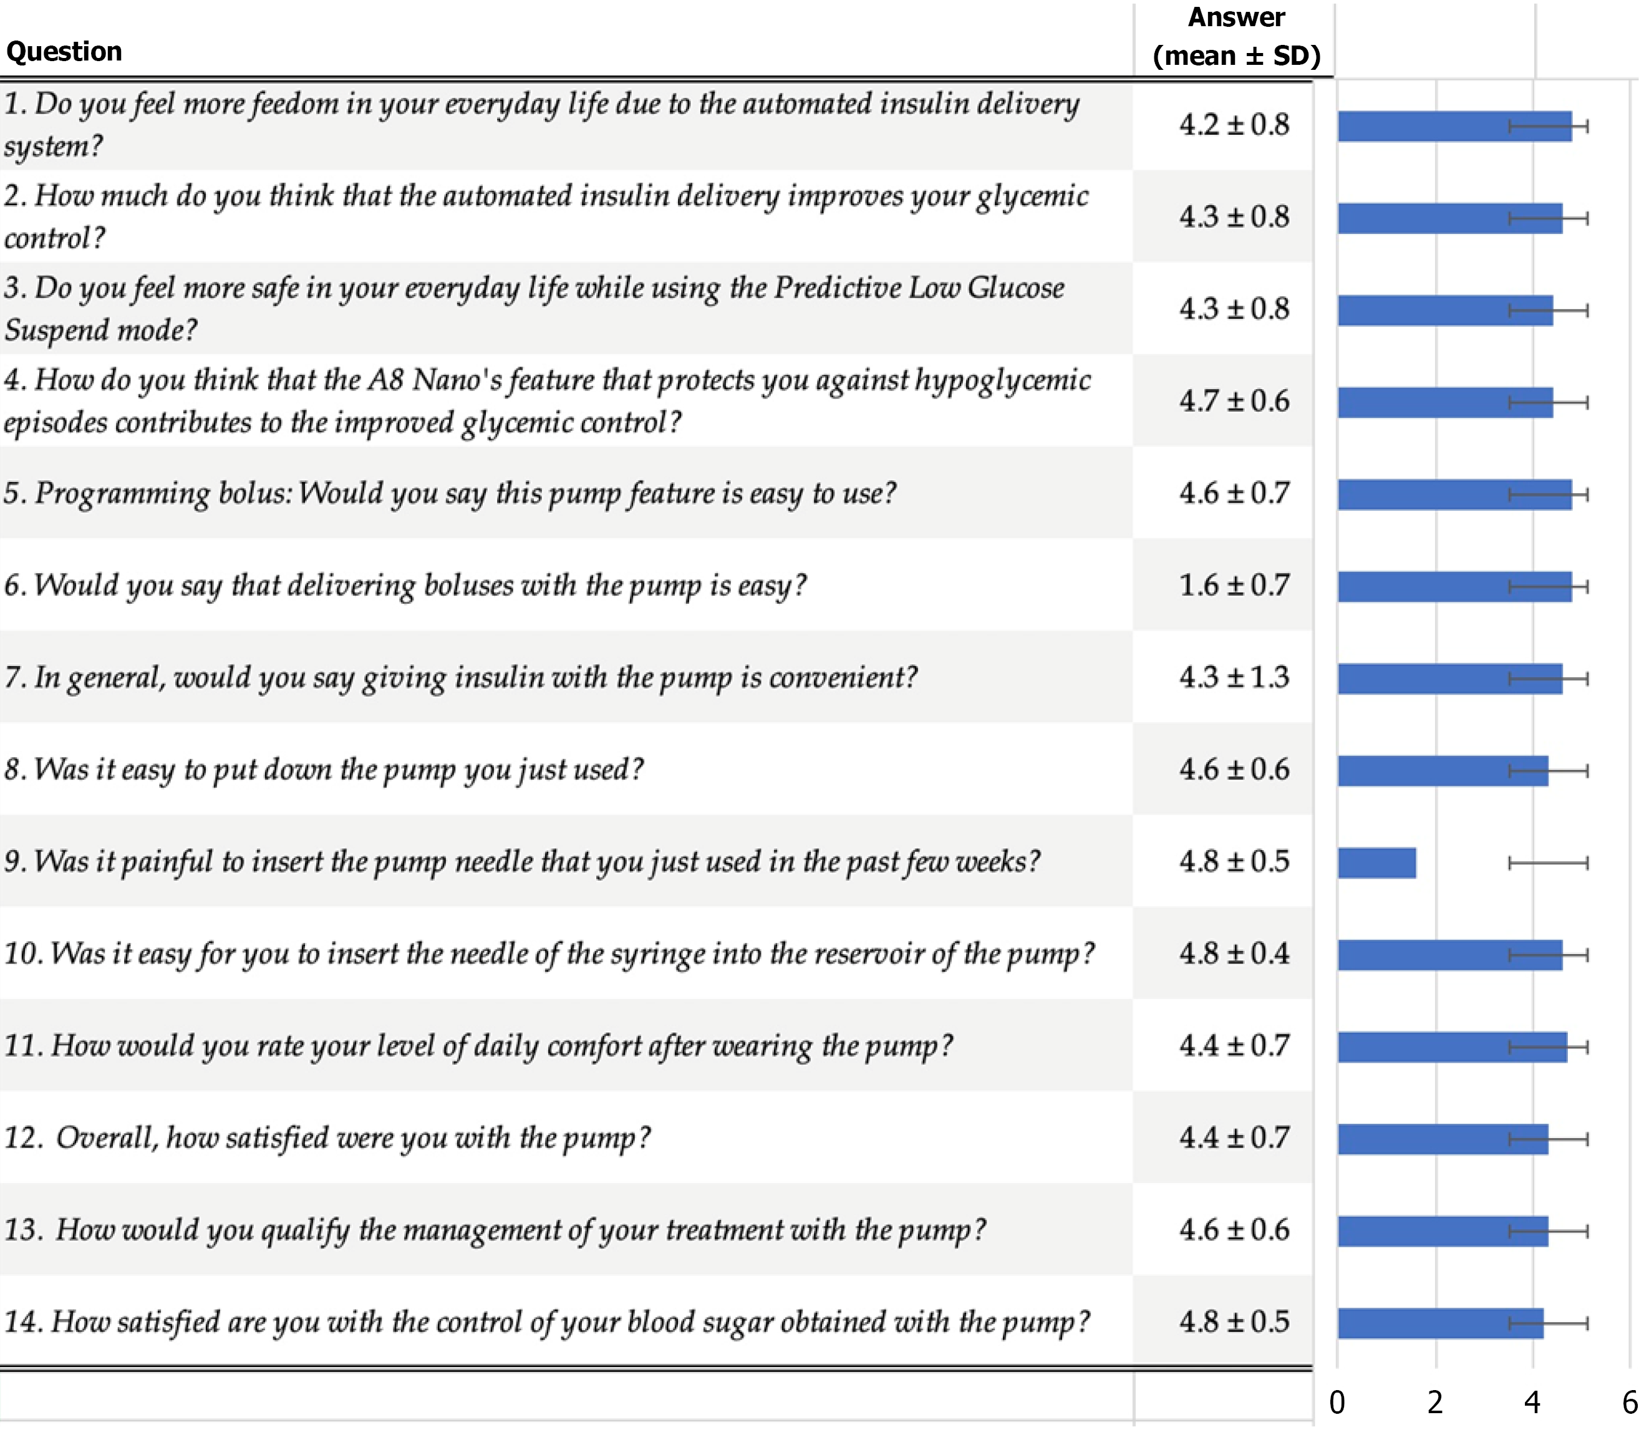The image size is (1649, 1430).
Task: Click the axis label 6 on the chart
Action: pos(1629,1401)
